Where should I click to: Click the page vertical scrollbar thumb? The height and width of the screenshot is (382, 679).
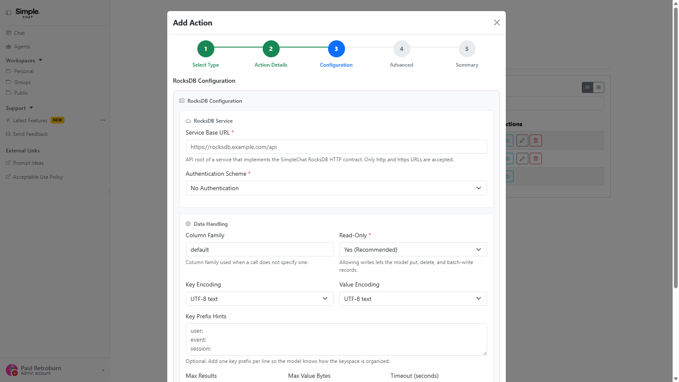click(x=676, y=147)
